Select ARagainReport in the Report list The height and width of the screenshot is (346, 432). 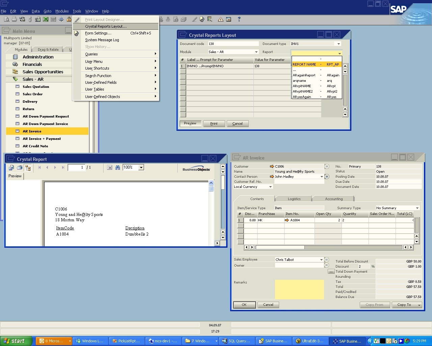tap(316, 75)
